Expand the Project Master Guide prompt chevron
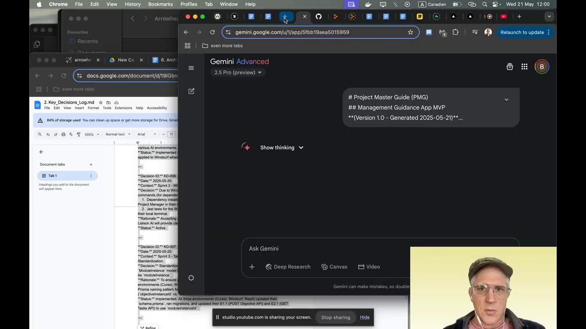586x329 pixels. (506, 100)
